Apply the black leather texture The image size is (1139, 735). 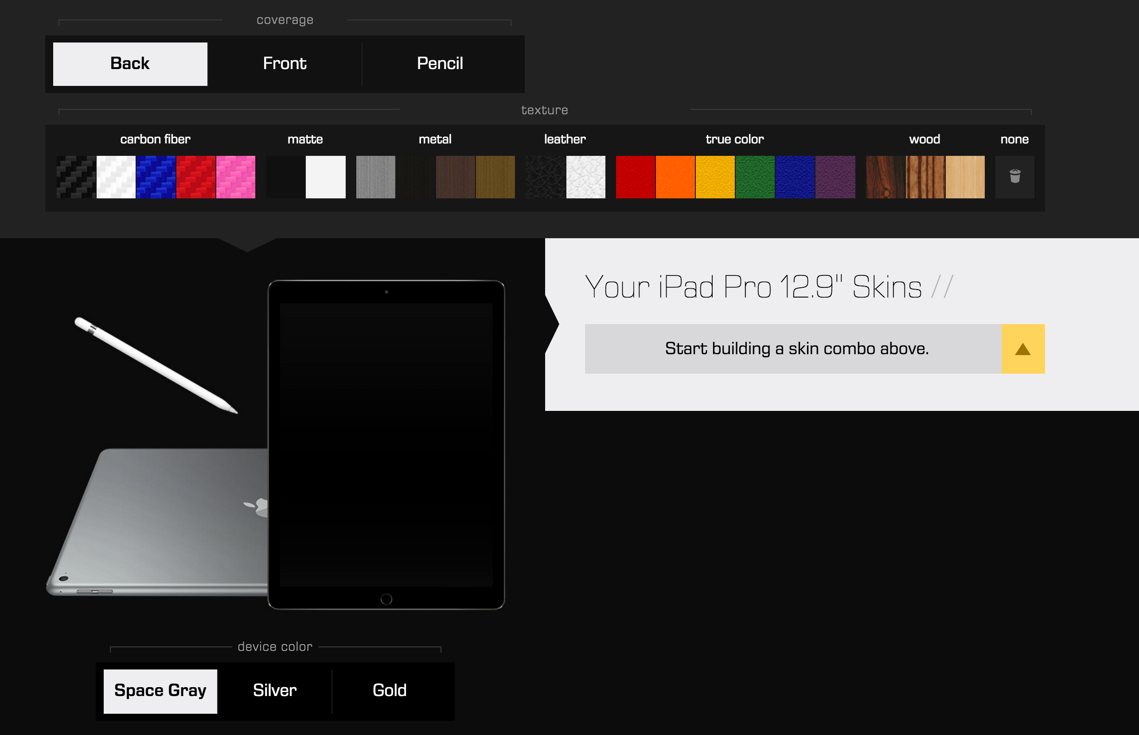coord(546,177)
